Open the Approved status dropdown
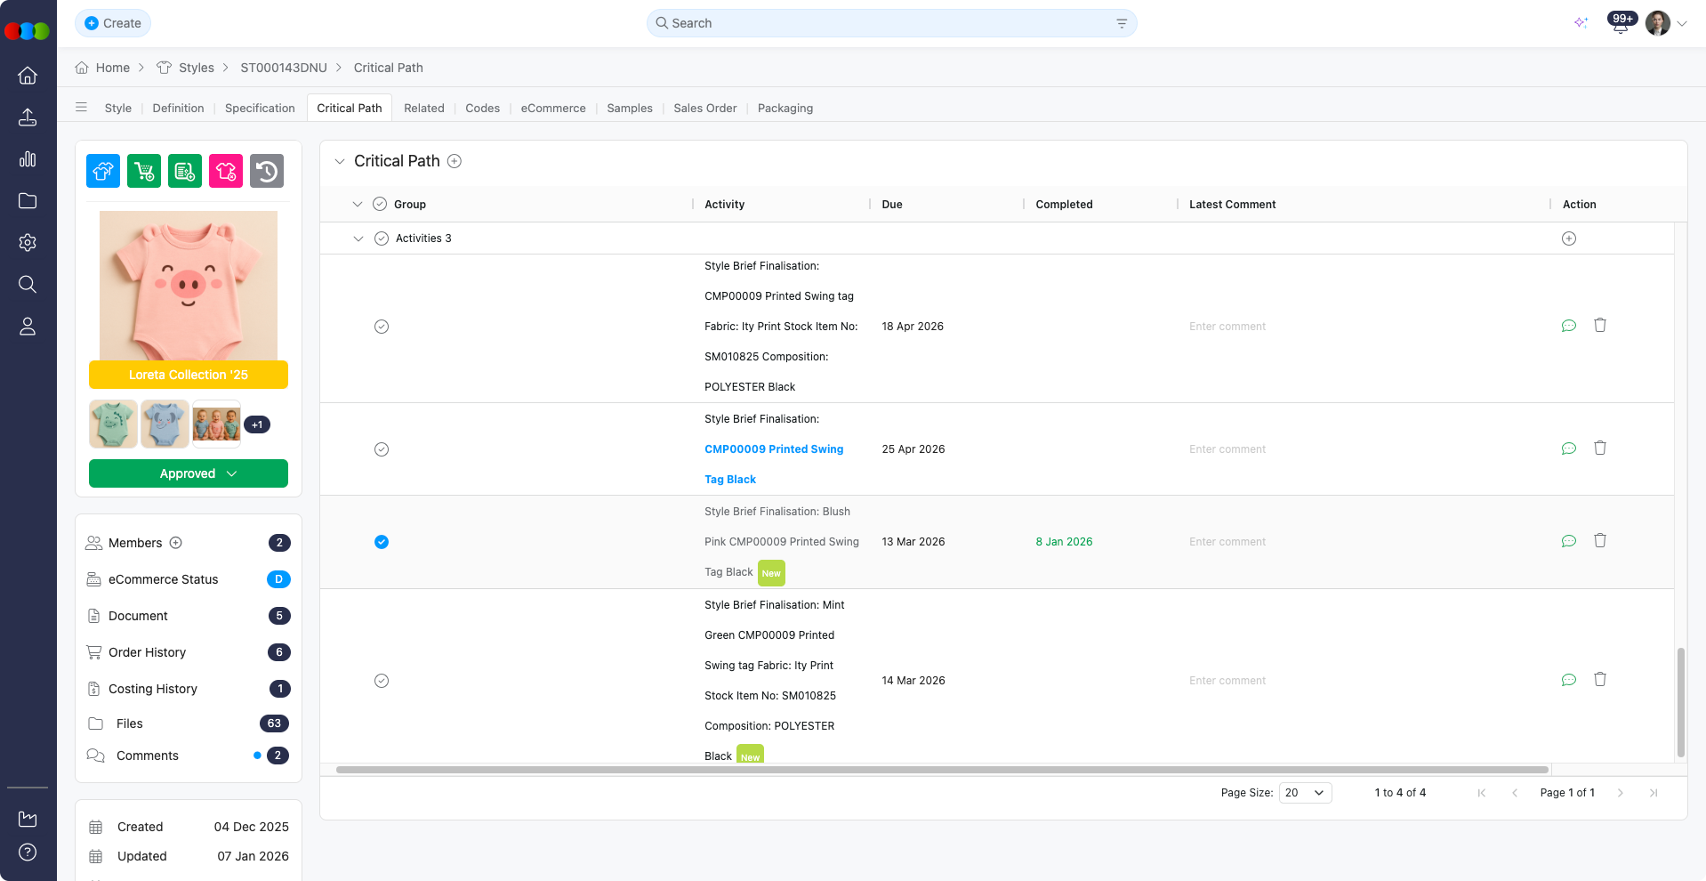 coord(189,473)
